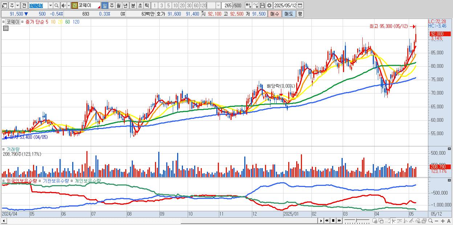Select the 일 daily period toggle
Image resolution: width=453 pixels, height=225 pixels.
coord(105,5)
